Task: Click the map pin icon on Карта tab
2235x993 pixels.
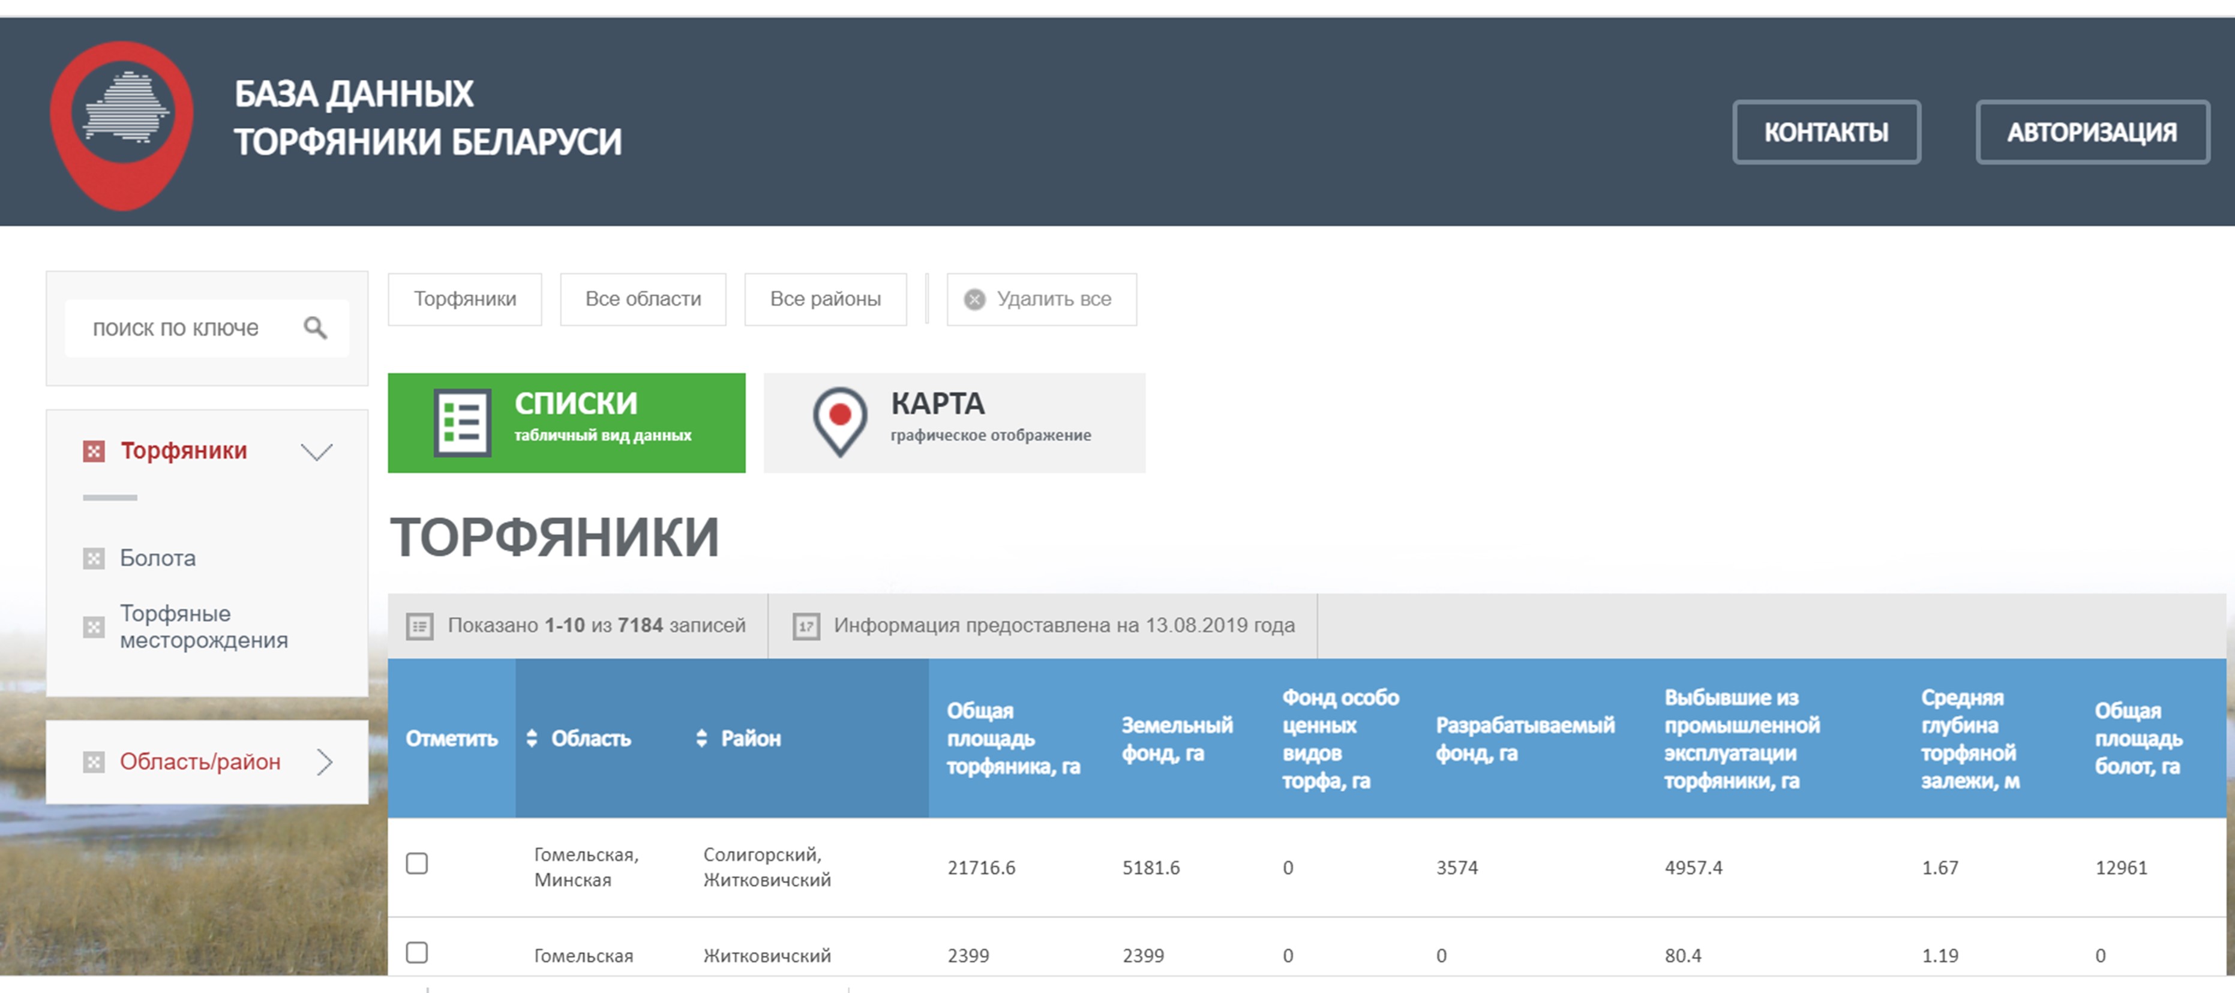Action: [839, 421]
